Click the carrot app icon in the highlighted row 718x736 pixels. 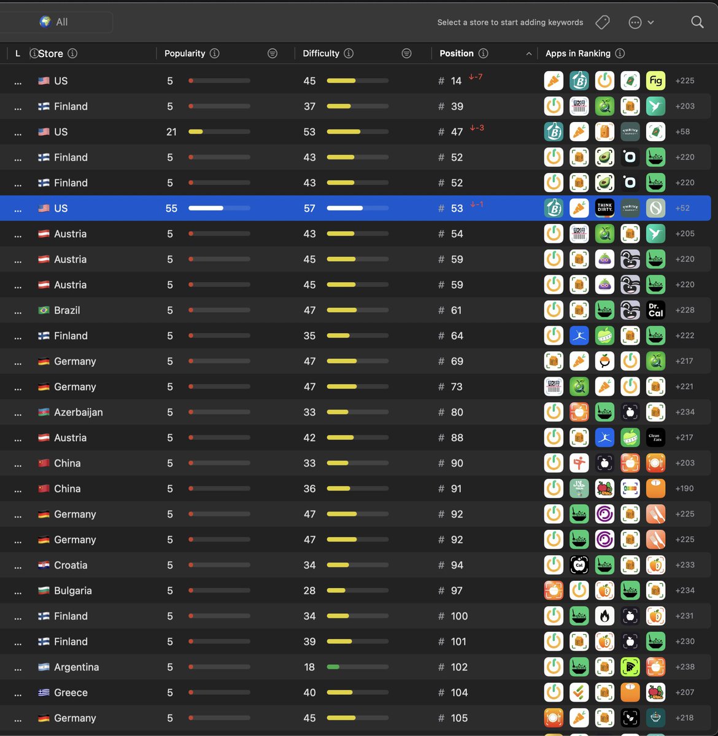[x=579, y=208]
